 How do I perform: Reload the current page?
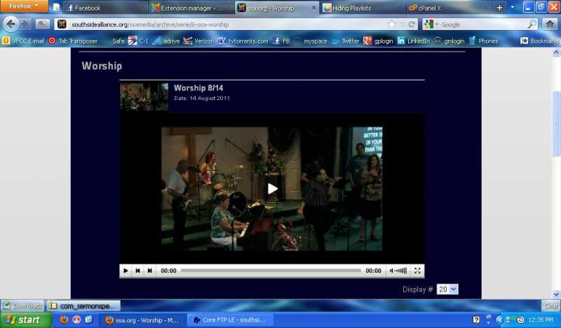tap(412, 24)
